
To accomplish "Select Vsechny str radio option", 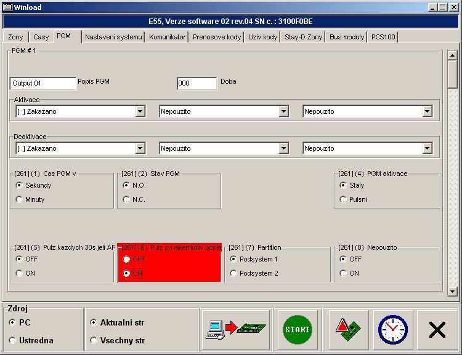I will point(94,340).
